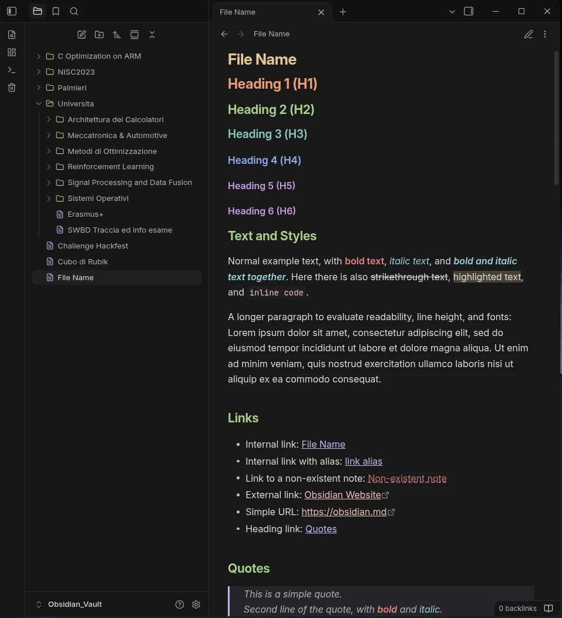Open the tab list dropdown arrow
Screen dimensions: 562x618
click(x=452, y=12)
